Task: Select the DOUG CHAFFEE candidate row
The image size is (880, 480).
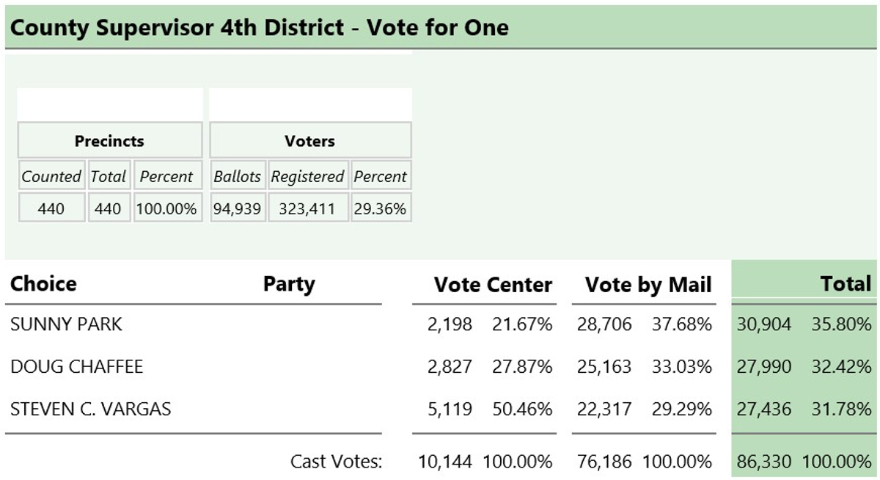Action: [x=441, y=367]
